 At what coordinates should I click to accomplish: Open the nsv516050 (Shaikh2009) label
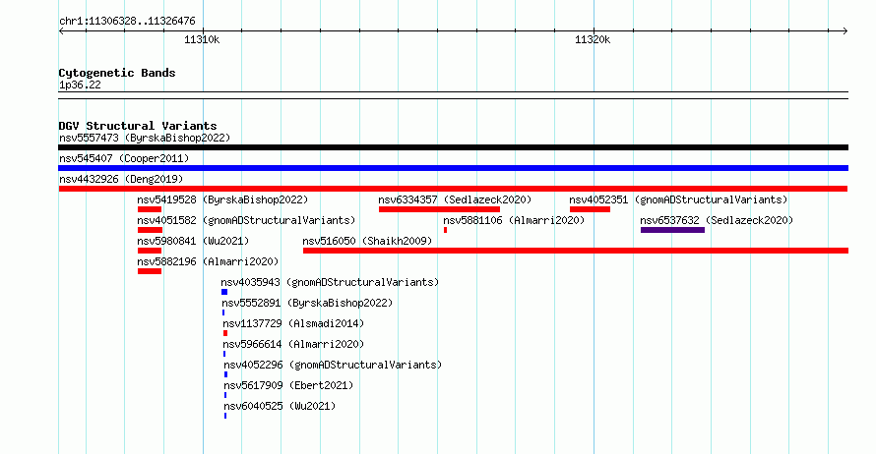367,241
